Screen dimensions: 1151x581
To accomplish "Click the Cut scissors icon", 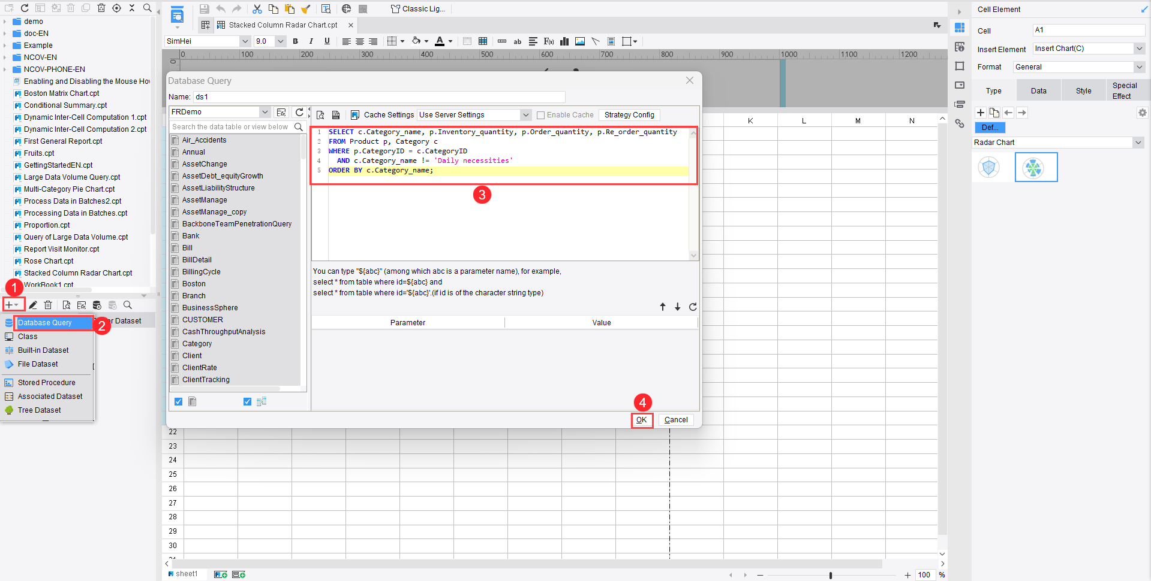I will (257, 9).
